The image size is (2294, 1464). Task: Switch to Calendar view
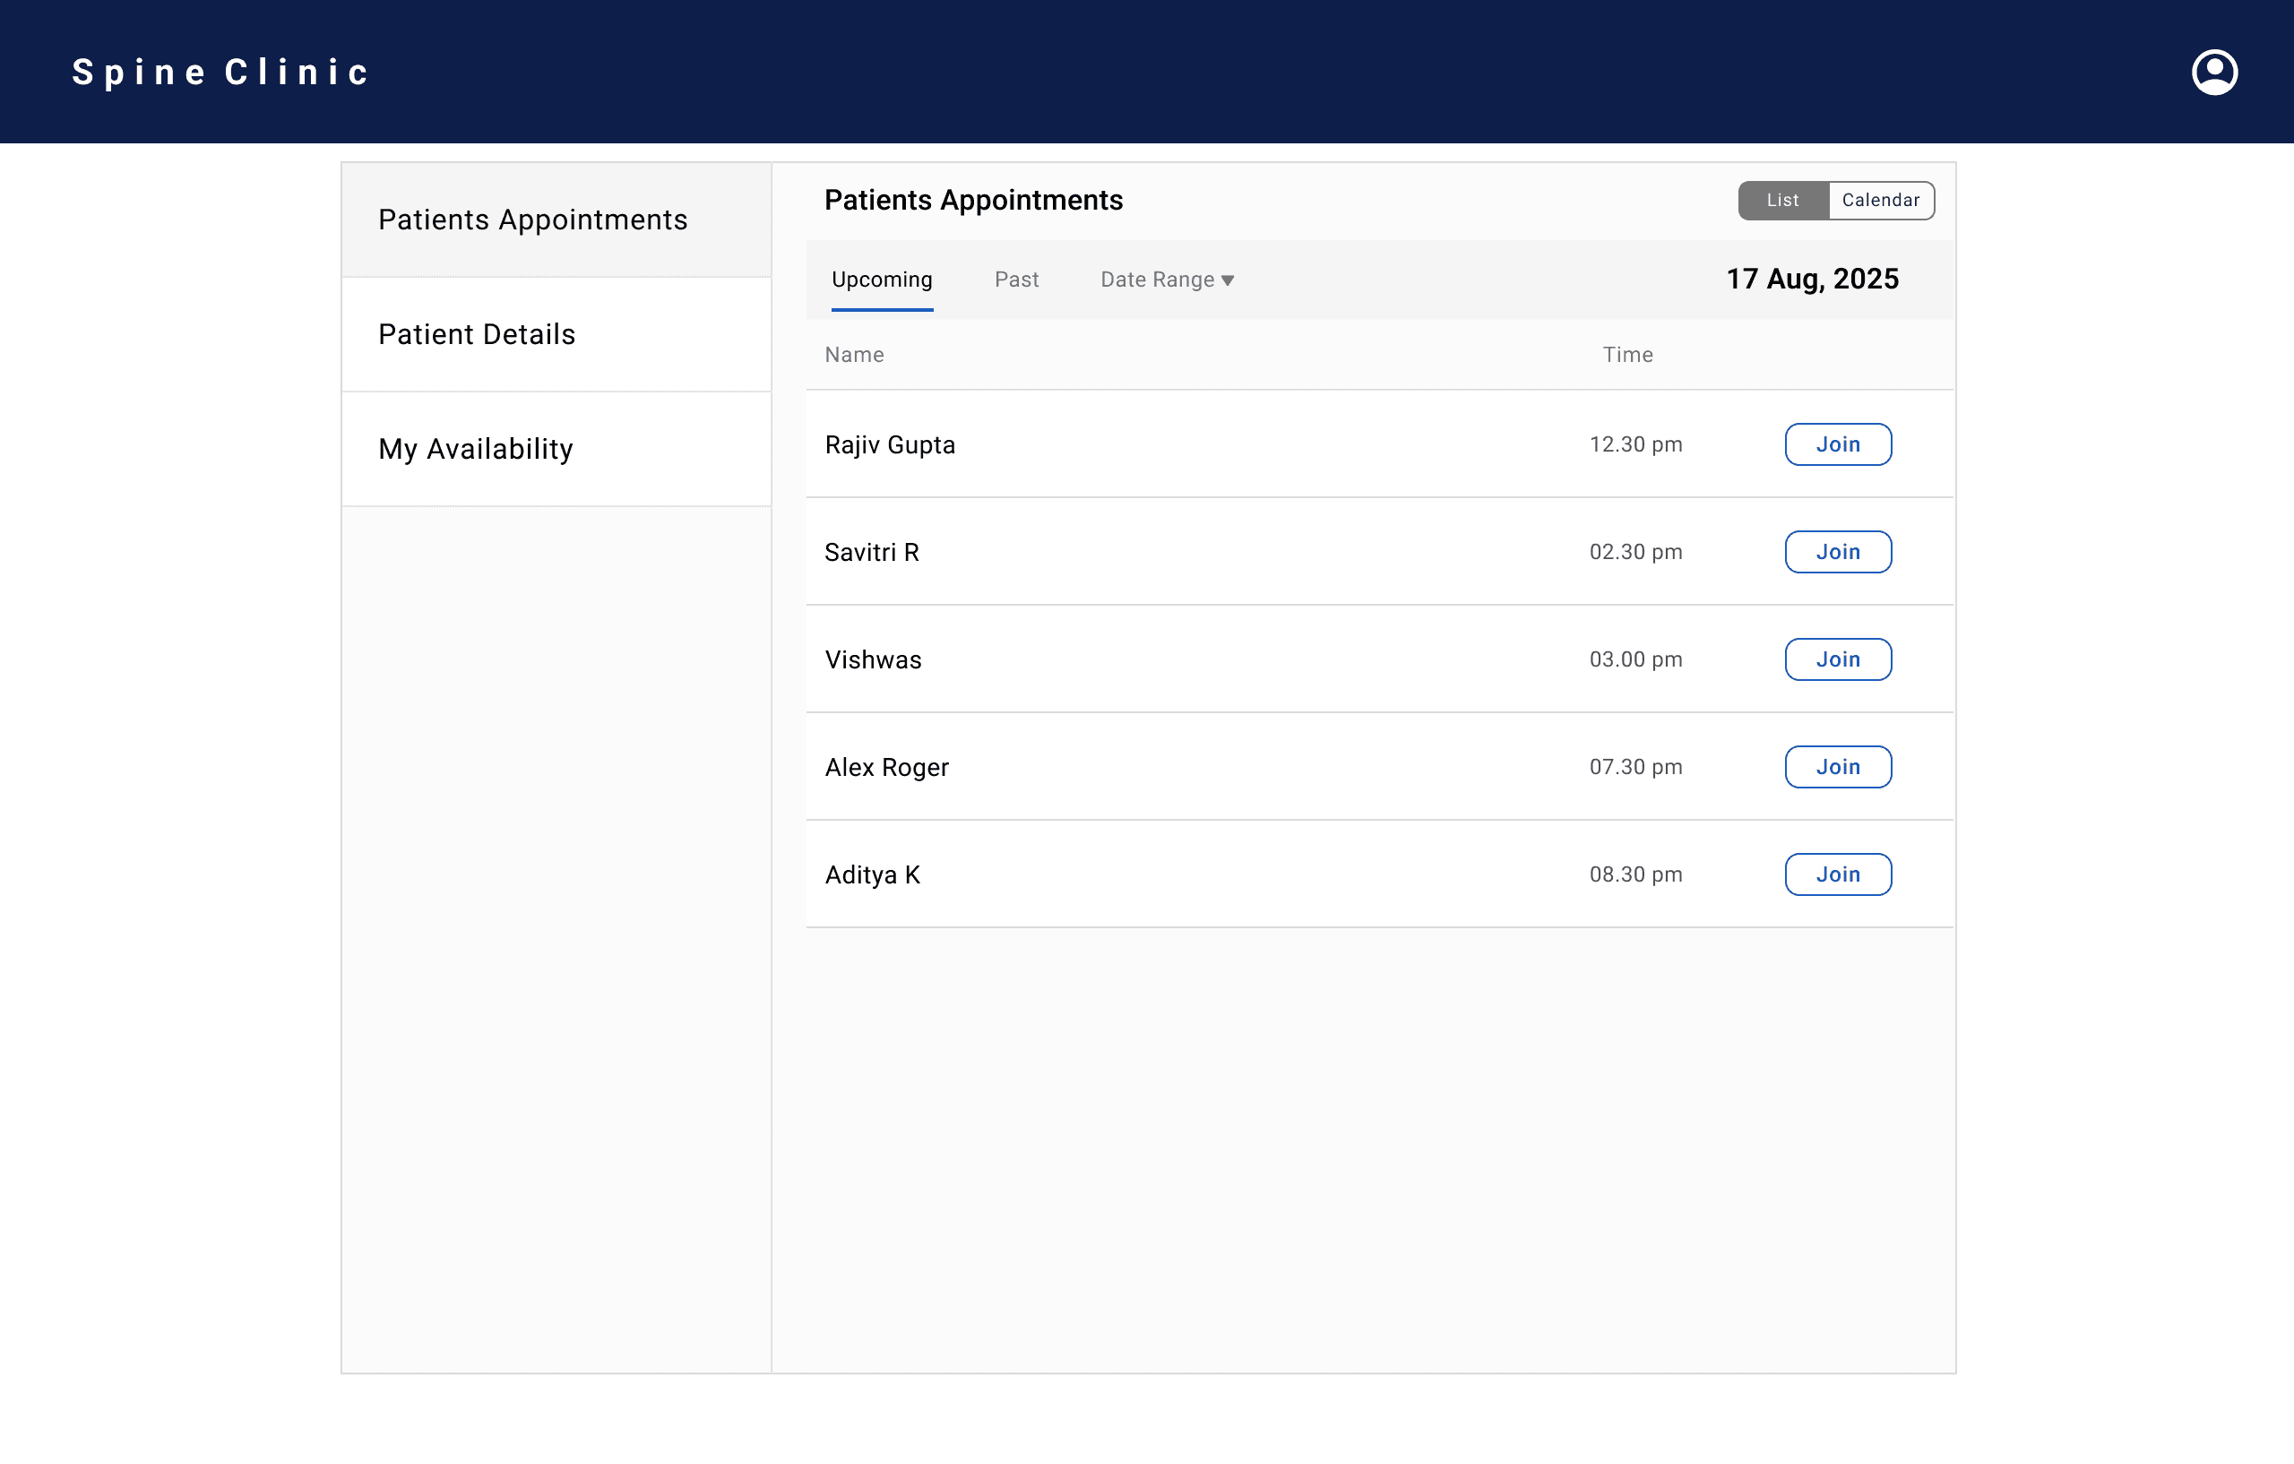(1880, 200)
